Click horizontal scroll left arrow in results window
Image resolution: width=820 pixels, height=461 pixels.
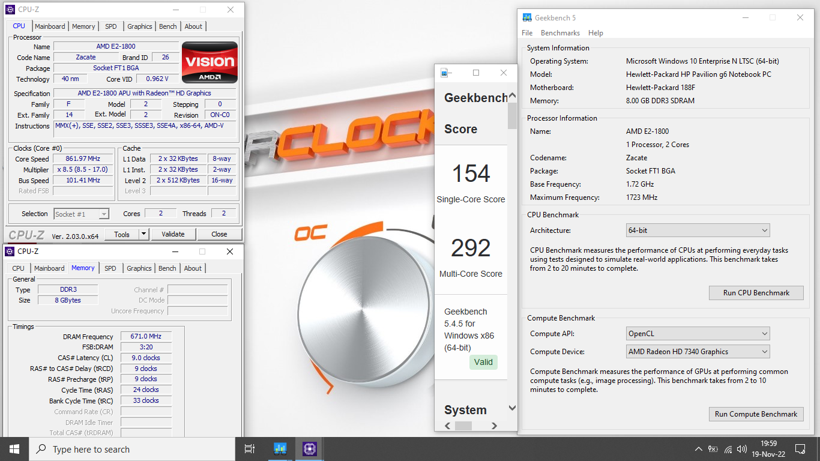coord(447,426)
